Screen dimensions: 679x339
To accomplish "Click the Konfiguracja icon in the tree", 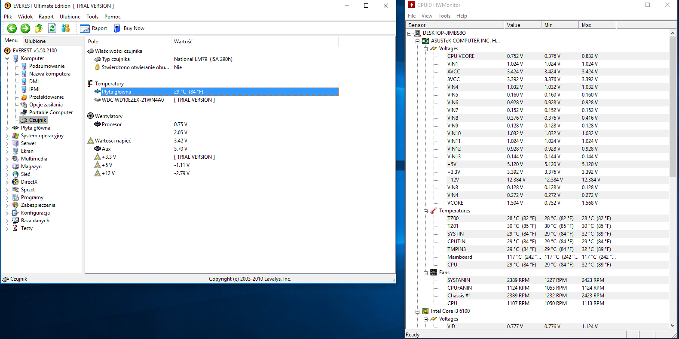I will [15, 213].
